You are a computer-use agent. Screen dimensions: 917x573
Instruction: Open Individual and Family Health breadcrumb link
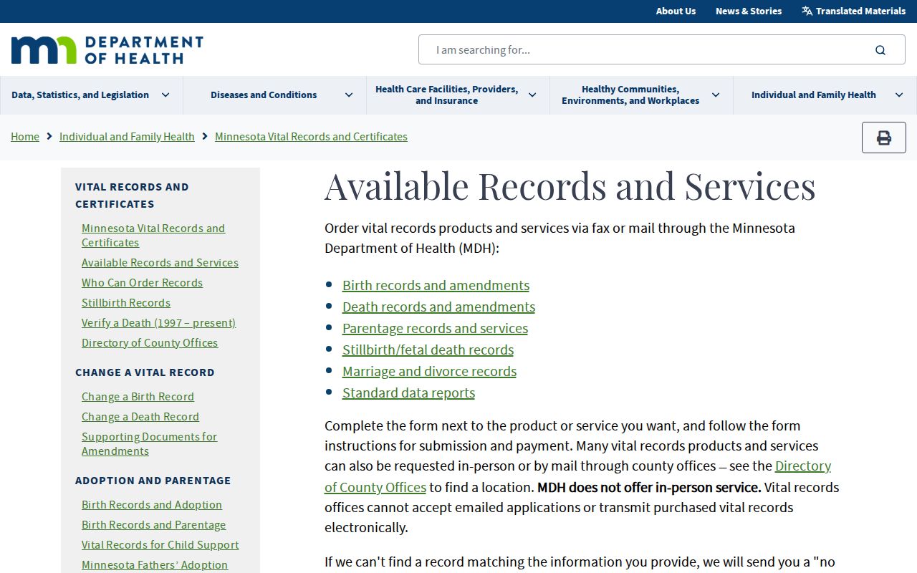click(127, 137)
